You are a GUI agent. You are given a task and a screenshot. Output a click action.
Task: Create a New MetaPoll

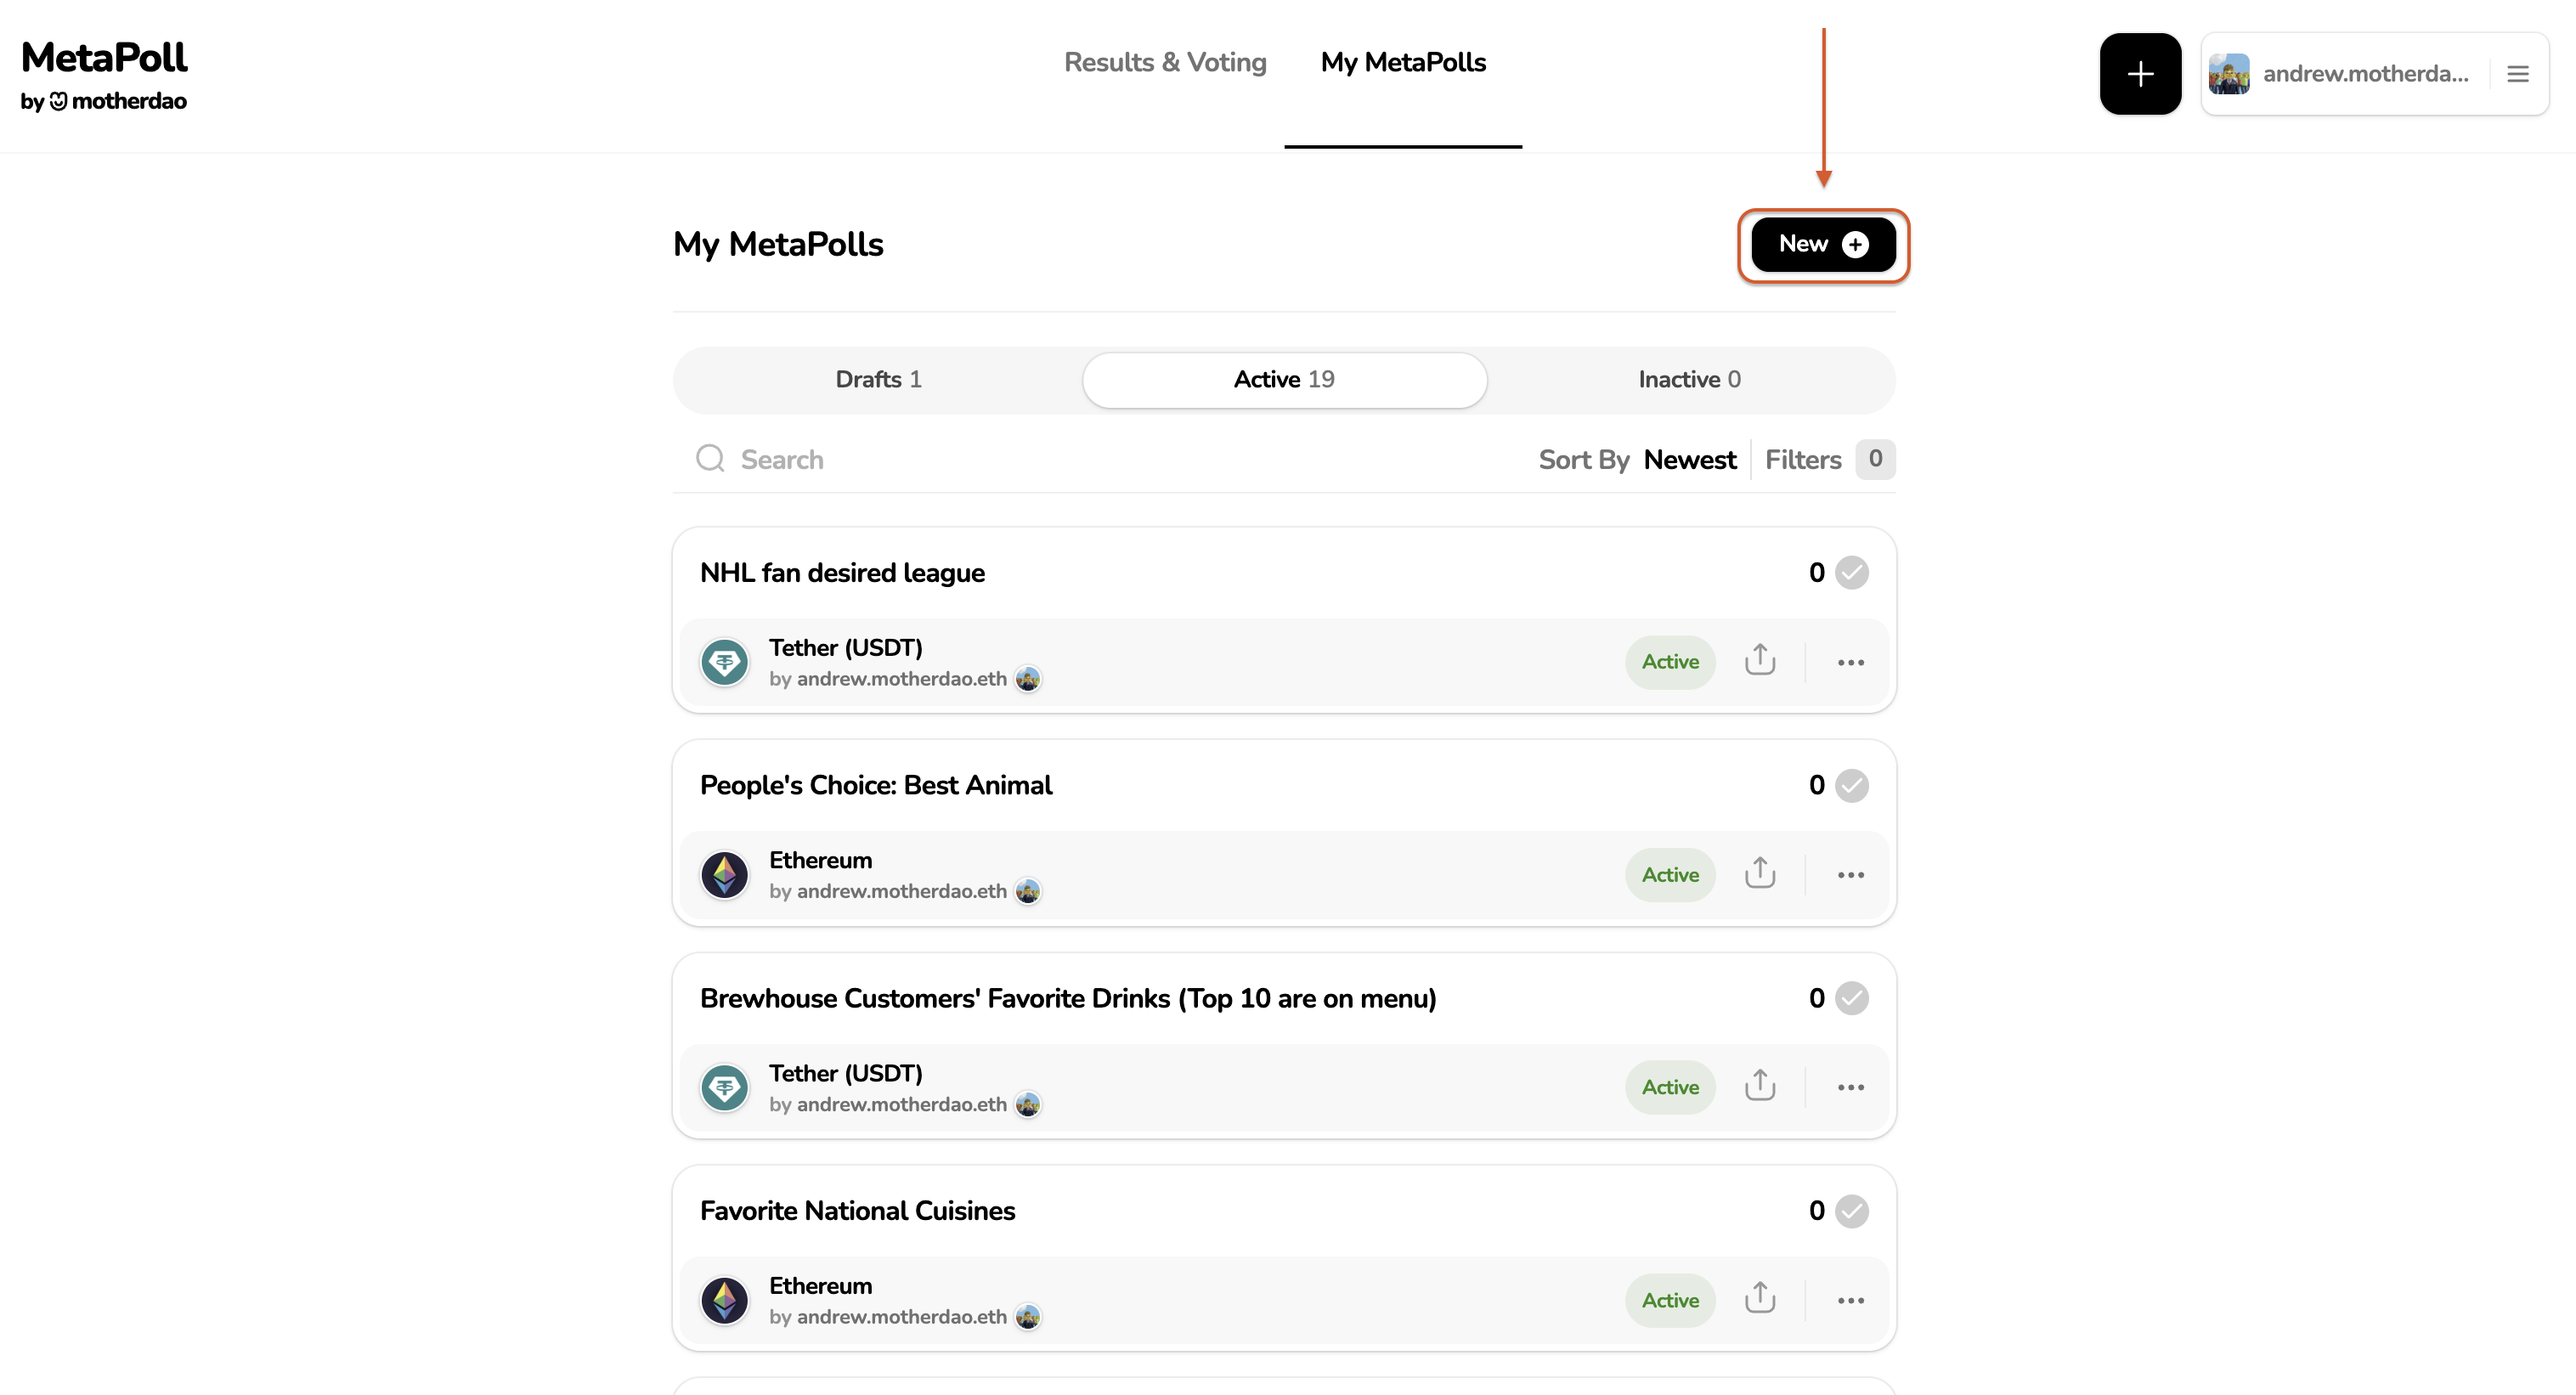(x=1822, y=245)
